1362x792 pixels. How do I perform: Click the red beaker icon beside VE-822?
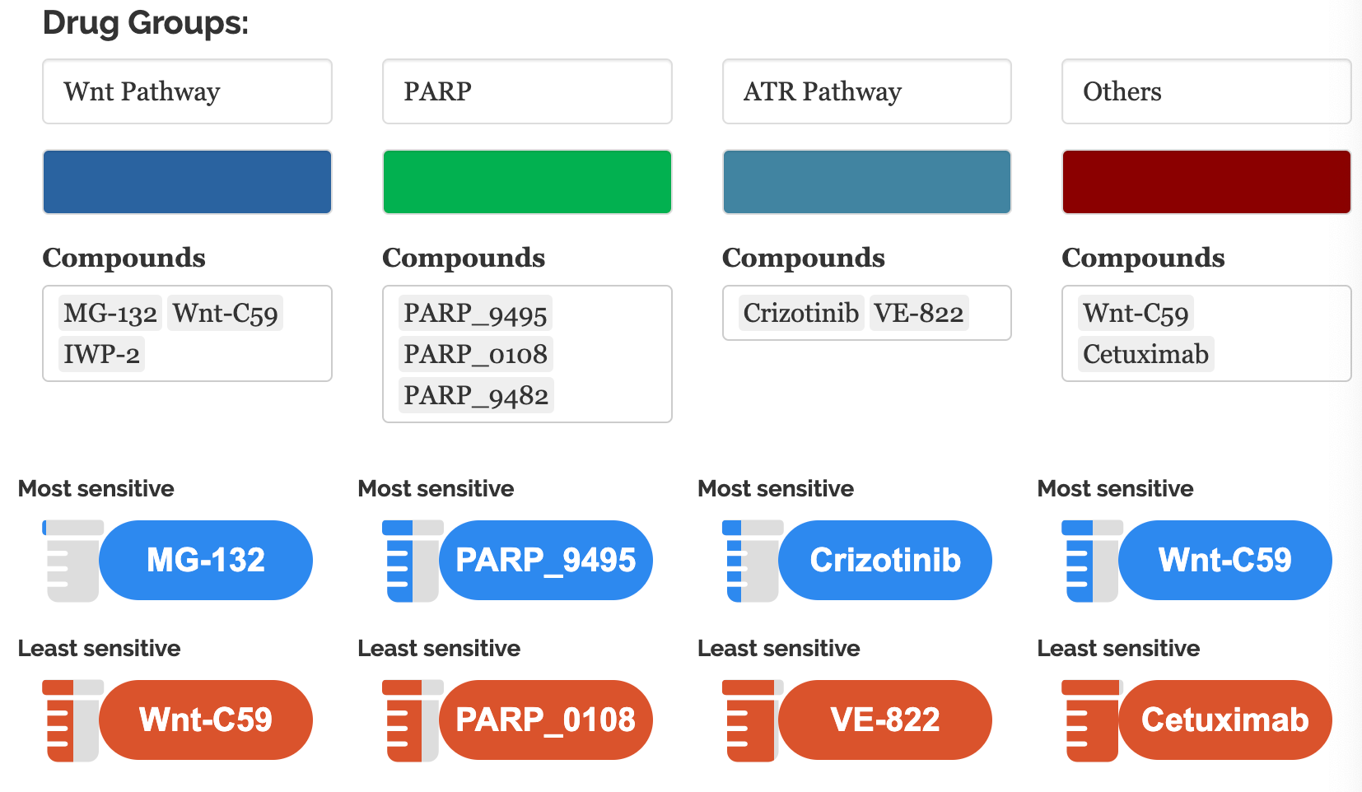(x=751, y=720)
